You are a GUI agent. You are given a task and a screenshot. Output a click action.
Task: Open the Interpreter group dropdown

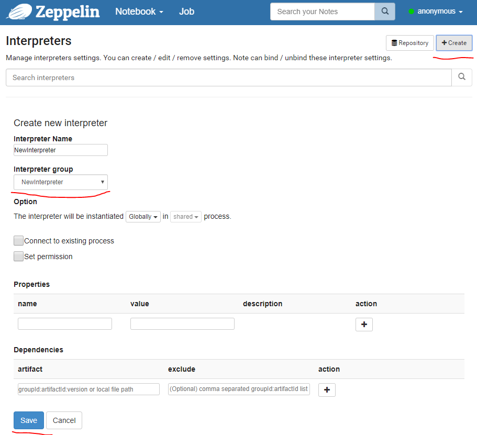click(x=61, y=182)
